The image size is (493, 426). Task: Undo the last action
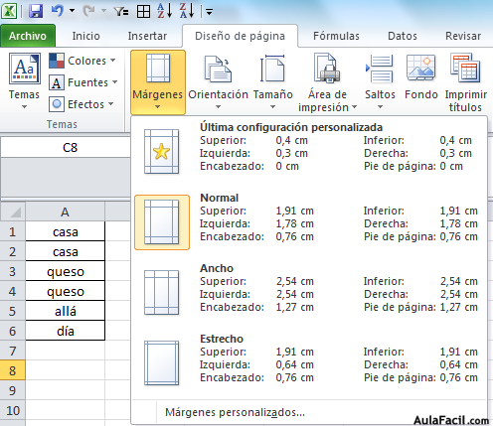(58, 11)
